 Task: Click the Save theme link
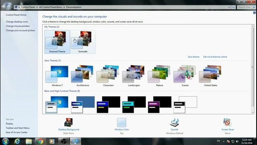(194, 57)
